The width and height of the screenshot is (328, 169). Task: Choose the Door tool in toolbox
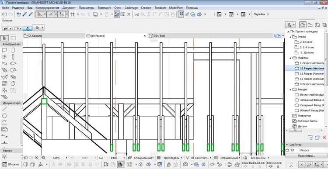coord(13,50)
